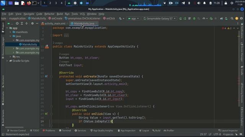Open the app run configuration dropdown
Image resolution: width=245 pixels, height=137 pixels.
pyautogui.click(x=133, y=19)
